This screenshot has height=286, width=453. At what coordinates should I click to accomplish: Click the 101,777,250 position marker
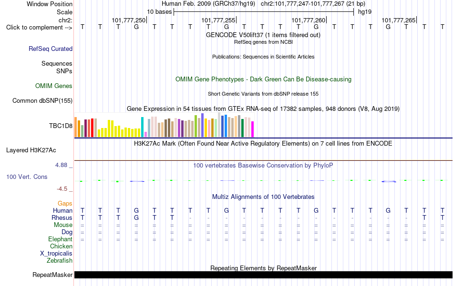click(x=129, y=20)
